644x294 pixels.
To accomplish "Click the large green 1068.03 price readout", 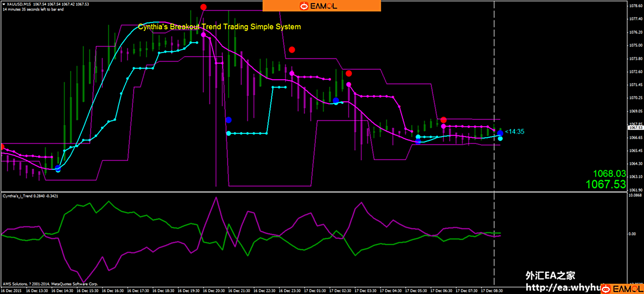I will point(609,174).
